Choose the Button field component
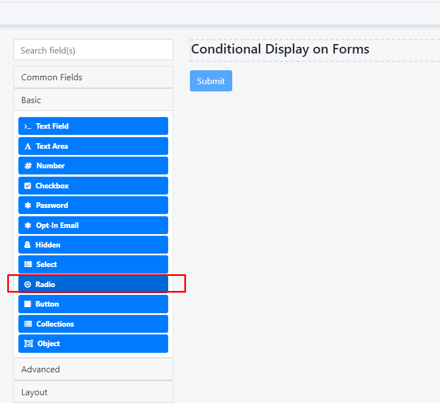Image resolution: width=440 pixels, height=403 pixels. [x=93, y=304]
